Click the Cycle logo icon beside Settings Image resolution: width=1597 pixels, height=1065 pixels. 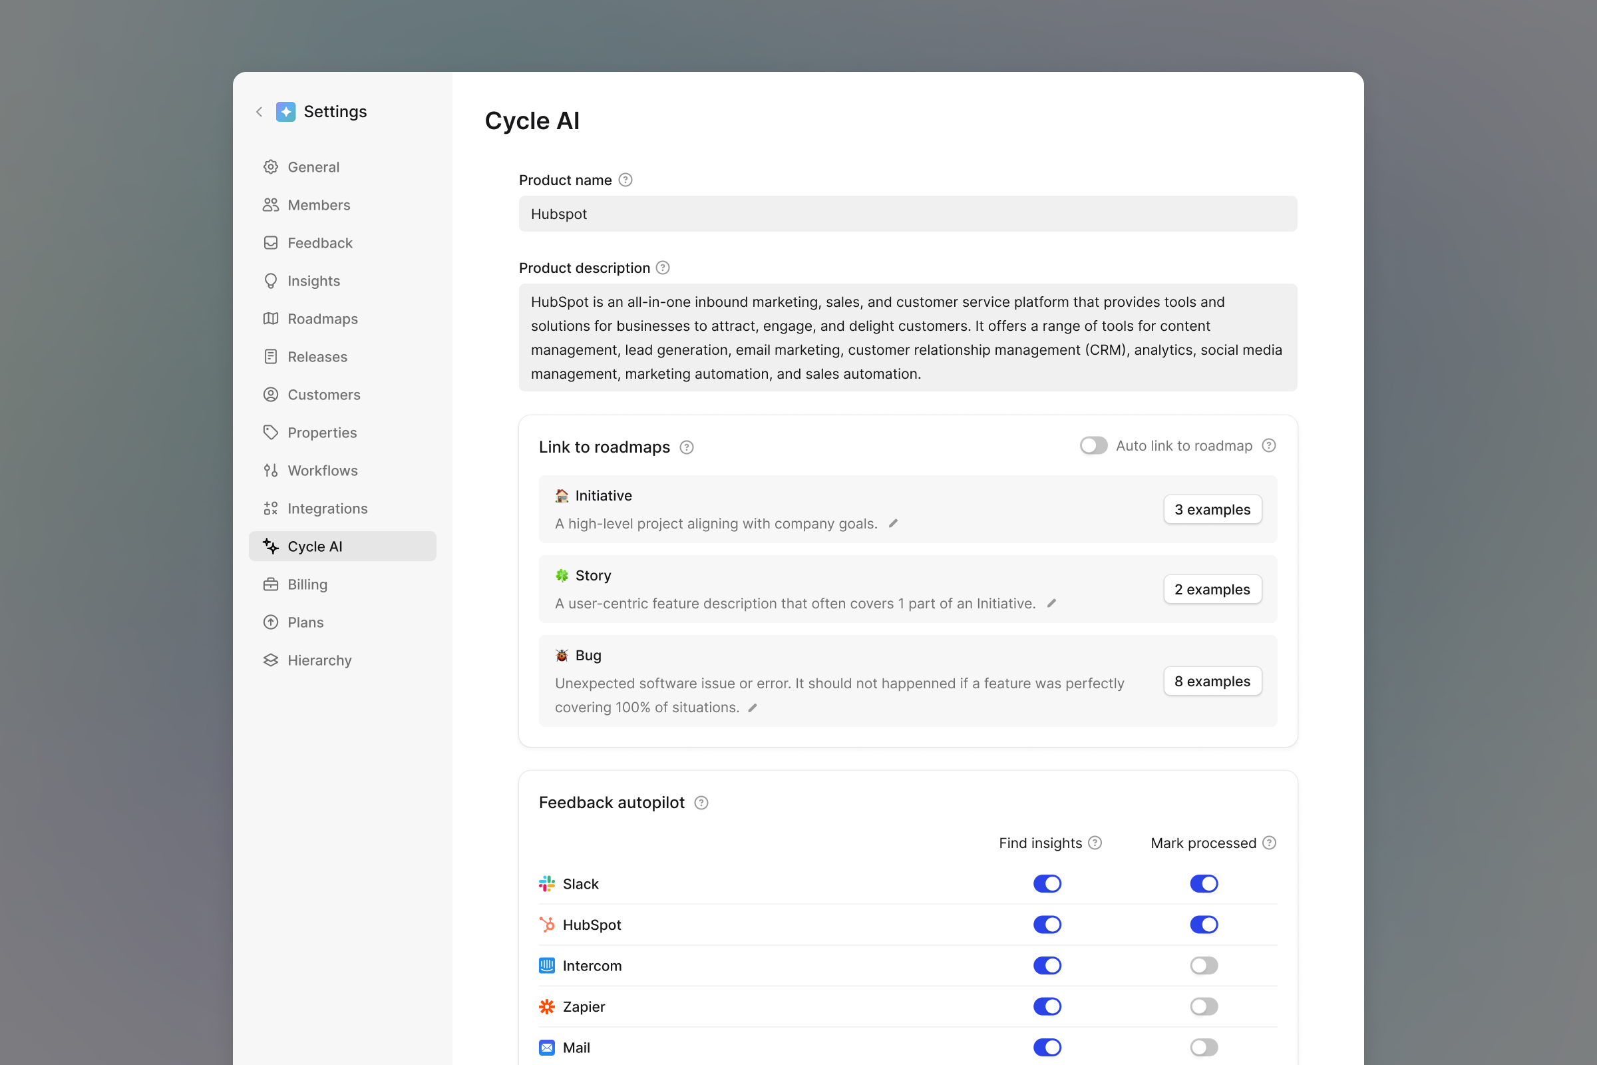tap(286, 111)
